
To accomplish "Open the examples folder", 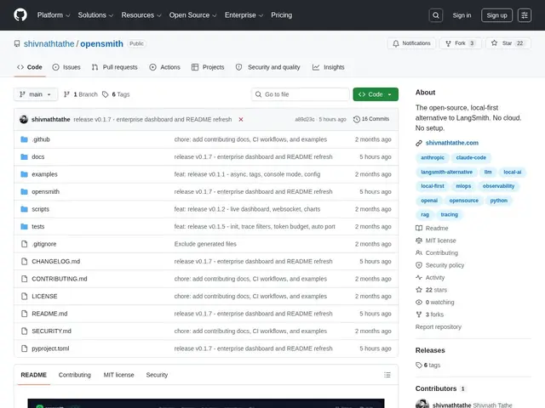I will [x=44, y=174].
